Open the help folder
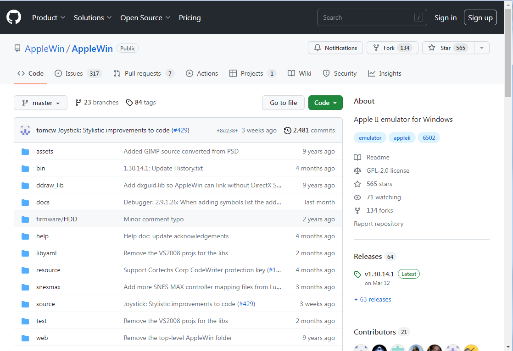This screenshot has height=351, width=513. tap(42, 236)
